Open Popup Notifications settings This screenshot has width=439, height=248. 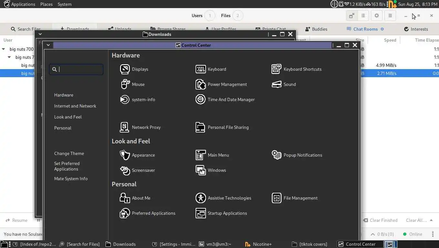click(x=297, y=155)
